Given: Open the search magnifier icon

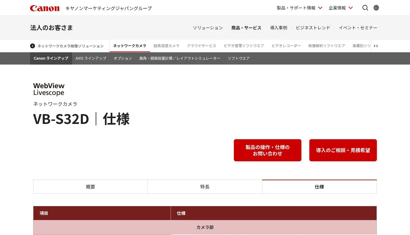Looking at the screenshot, I should pyautogui.click(x=365, y=8).
